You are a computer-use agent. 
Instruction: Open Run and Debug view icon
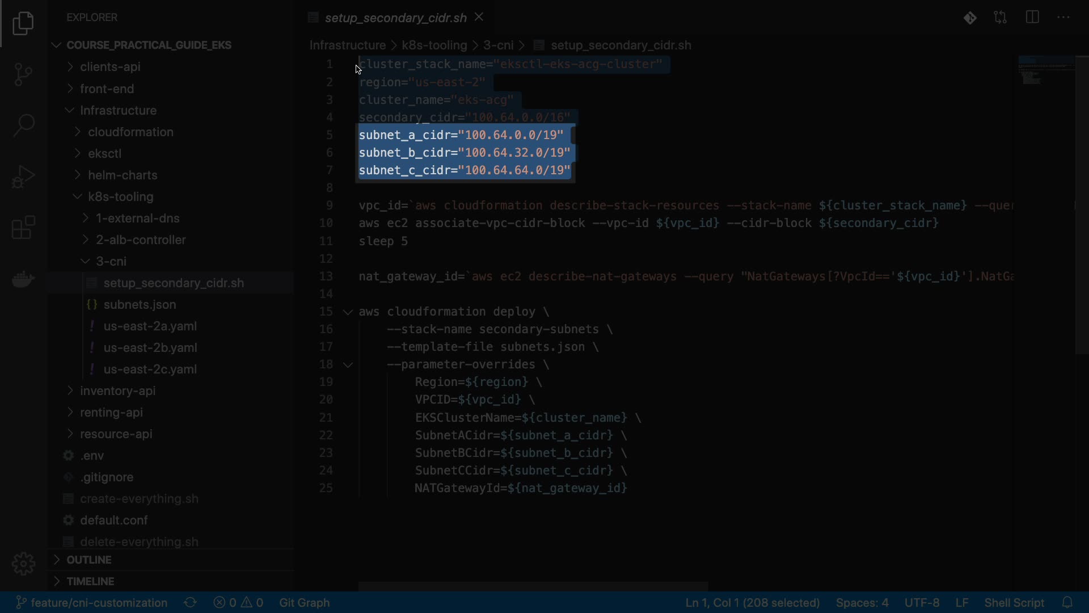point(23,177)
